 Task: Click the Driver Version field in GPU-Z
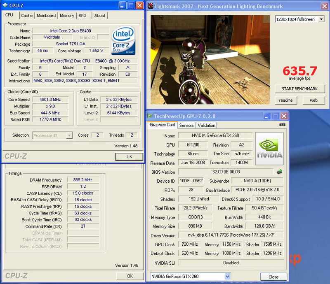[231, 235]
